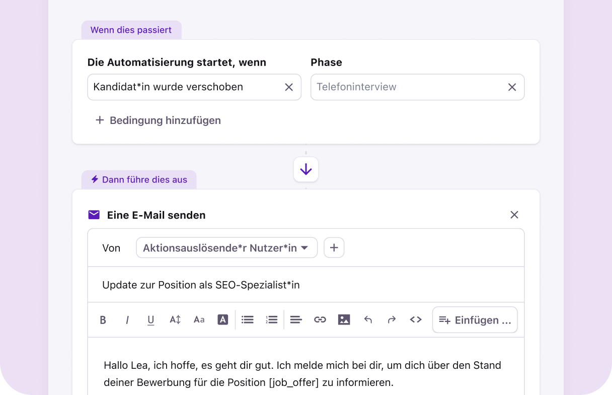Insert a hyperlink into the email body
This screenshot has width=612, height=395.
click(x=320, y=319)
